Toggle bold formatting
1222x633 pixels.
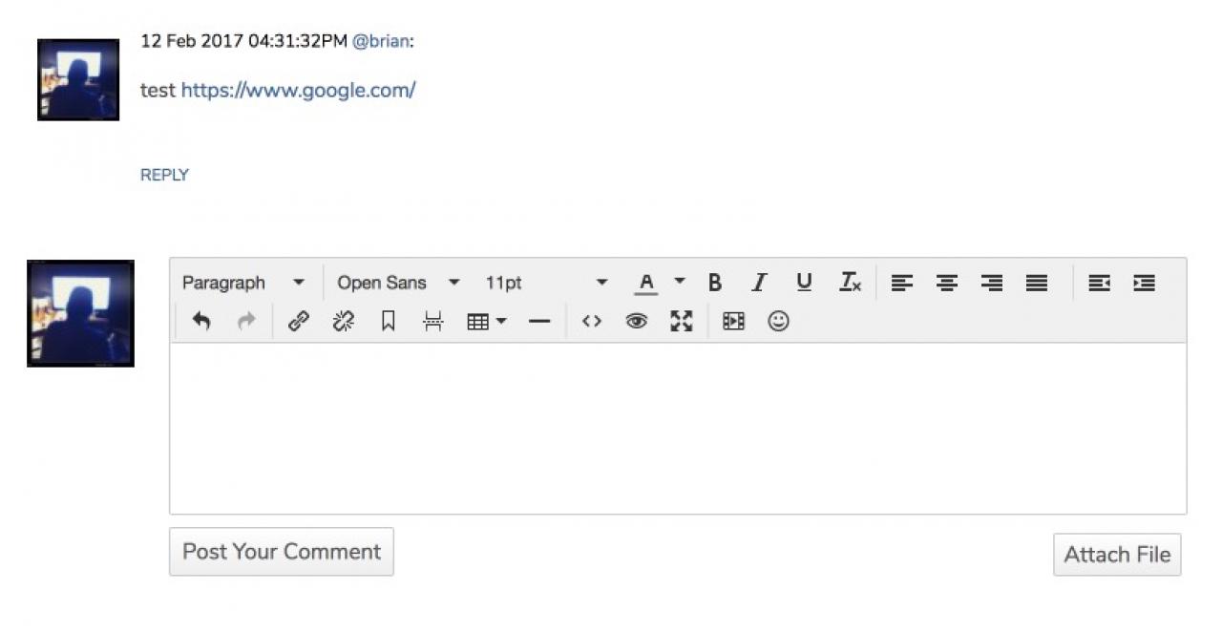click(x=714, y=283)
